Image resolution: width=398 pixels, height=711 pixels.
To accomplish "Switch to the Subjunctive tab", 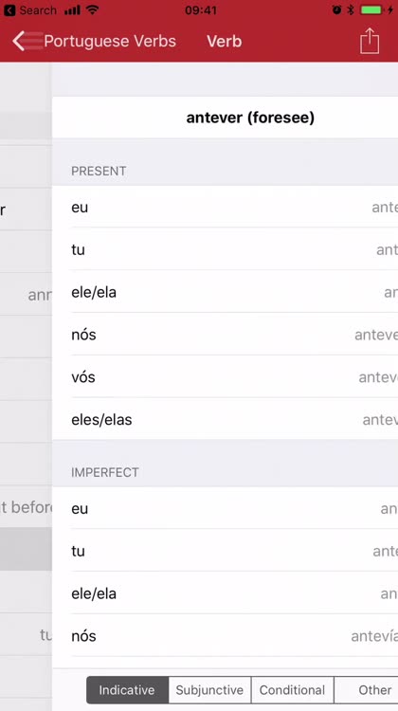I will pyautogui.click(x=209, y=690).
